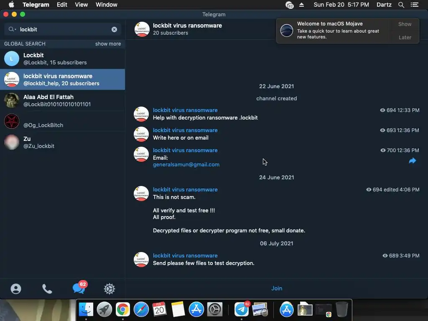Click the search field containing lockbit

(63, 30)
